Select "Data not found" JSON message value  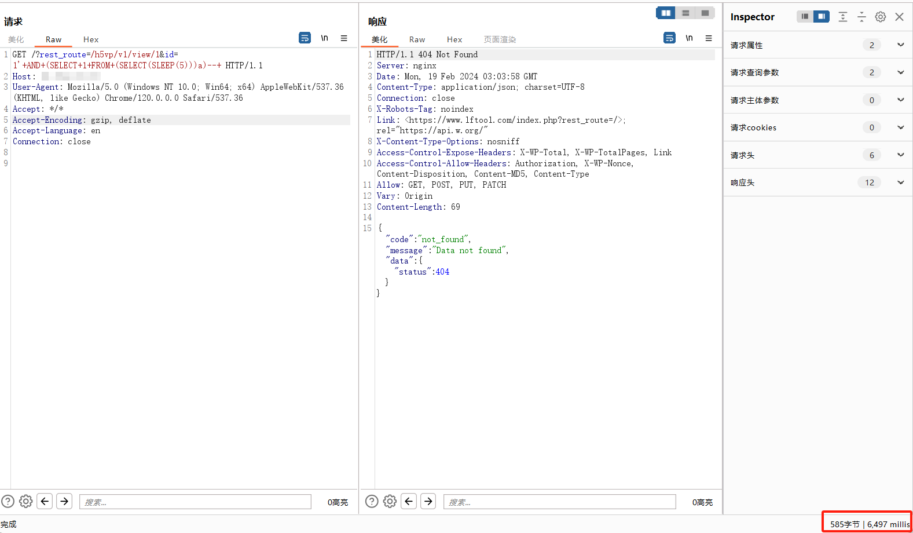point(469,250)
